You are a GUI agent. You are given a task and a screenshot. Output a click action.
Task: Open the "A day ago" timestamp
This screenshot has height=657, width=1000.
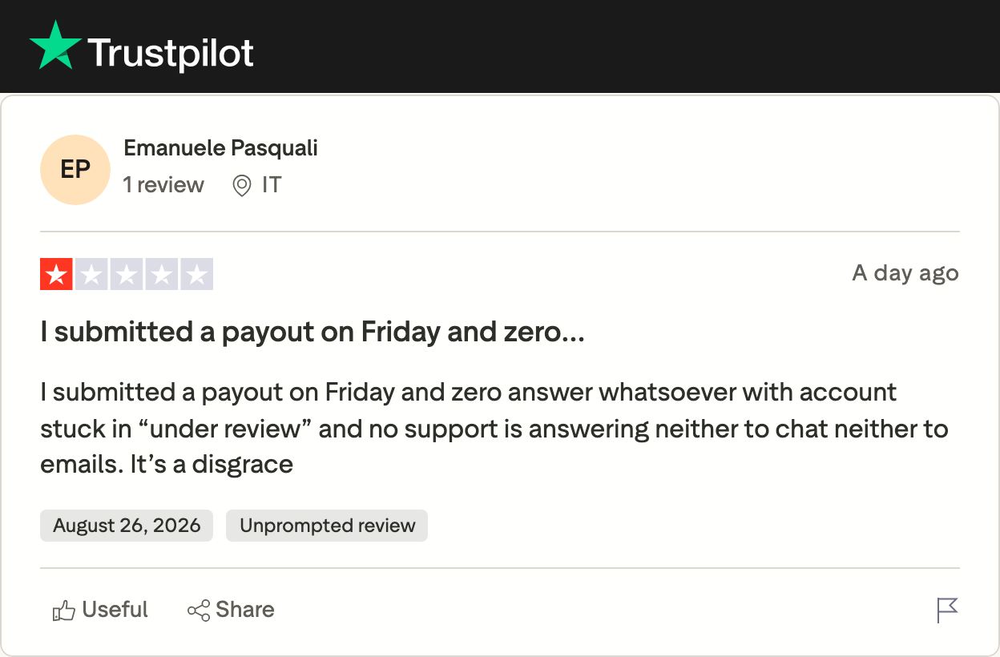click(905, 273)
